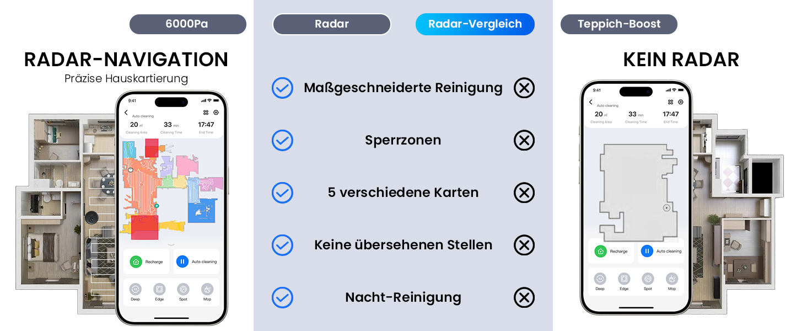Select Edge cleaning icon on left phone
The height and width of the screenshot is (331, 807).
159,289
